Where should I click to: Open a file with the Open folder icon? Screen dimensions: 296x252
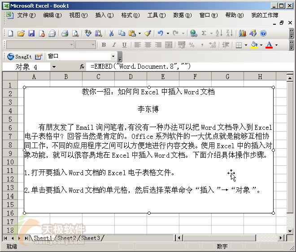coord(21,33)
